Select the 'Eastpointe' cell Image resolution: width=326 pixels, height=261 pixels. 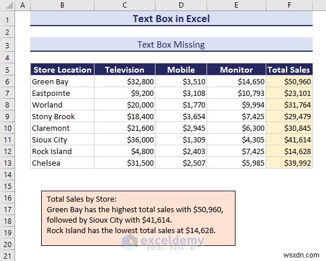point(62,93)
